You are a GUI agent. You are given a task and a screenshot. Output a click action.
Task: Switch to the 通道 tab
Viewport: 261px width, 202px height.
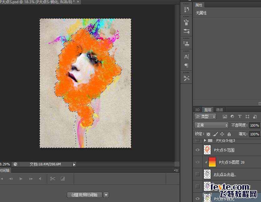coord(219,110)
